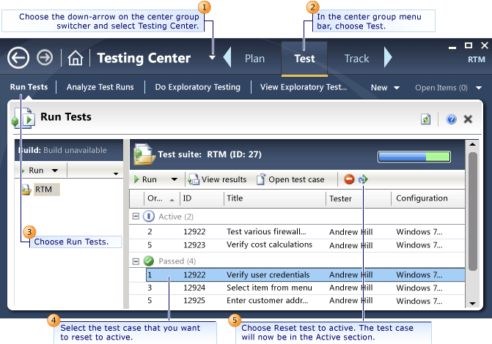
Task: Click ID 12923 cell
Action: [x=194, y=245]
